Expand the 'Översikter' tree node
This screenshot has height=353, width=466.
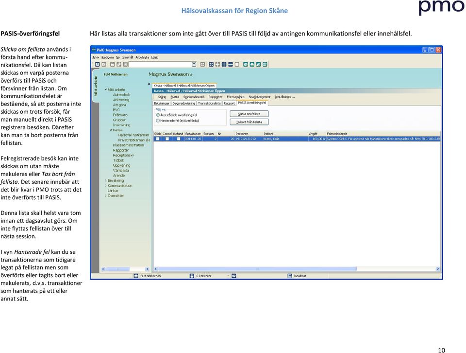click(105, 195)
